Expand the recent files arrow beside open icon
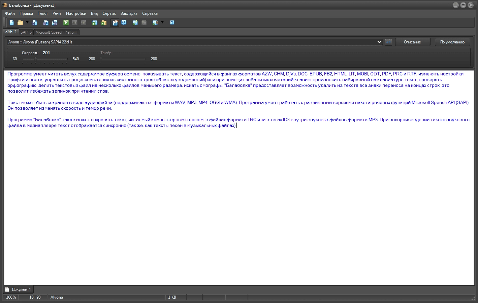The width and height of the screenshot is (478, 303). click(x=27, y=23)
